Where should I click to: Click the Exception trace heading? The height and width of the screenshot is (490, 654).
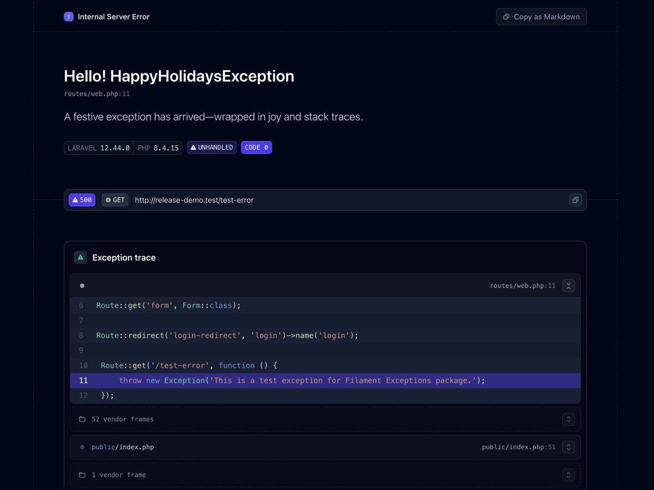click(124, 258)
